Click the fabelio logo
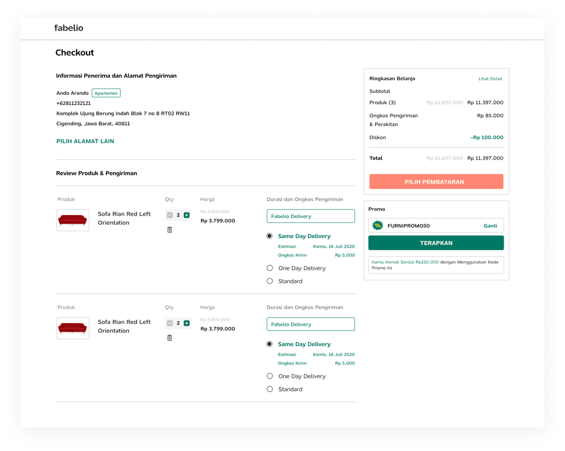The image size is (565, 451). [x=69, y=28]
